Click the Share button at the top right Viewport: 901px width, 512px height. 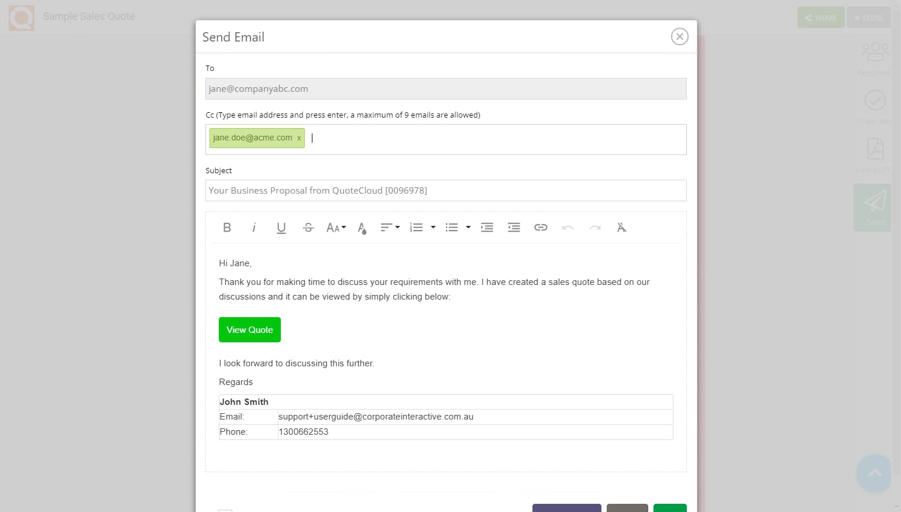coord(820,17)
